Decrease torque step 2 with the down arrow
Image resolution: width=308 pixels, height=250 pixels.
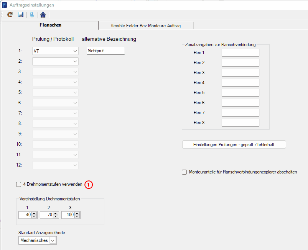(x=56, y=217)
